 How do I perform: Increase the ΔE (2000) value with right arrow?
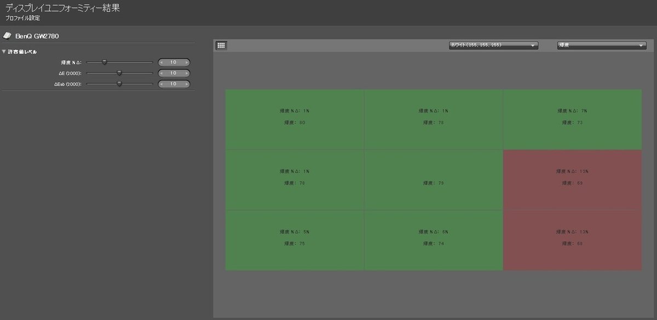pos(186,73)
